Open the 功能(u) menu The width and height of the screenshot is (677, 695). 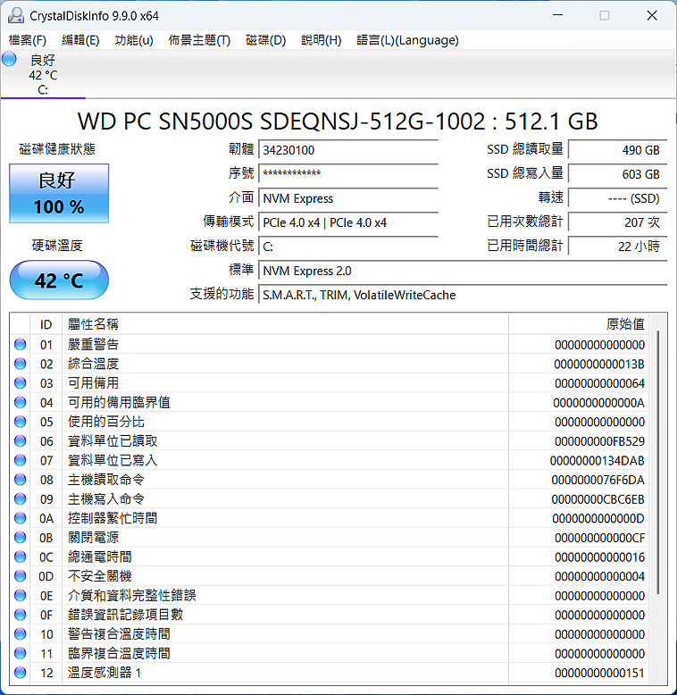(x=134, y=40)
